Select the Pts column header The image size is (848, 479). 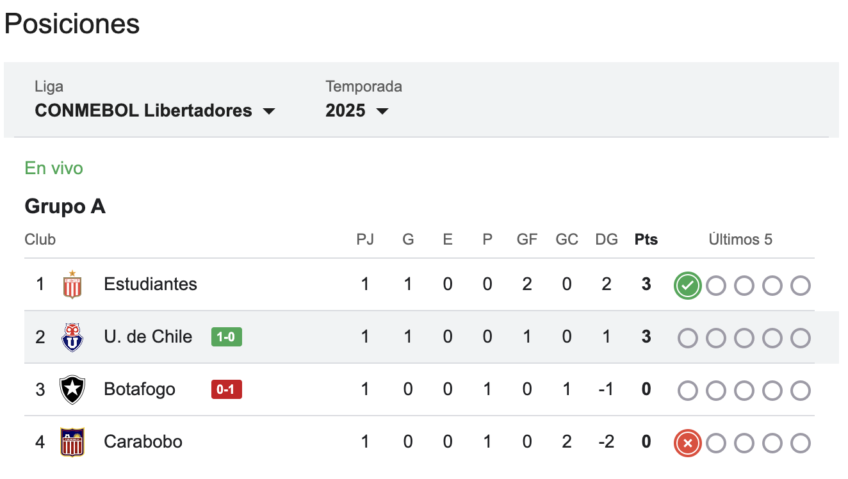click(646, 239)
